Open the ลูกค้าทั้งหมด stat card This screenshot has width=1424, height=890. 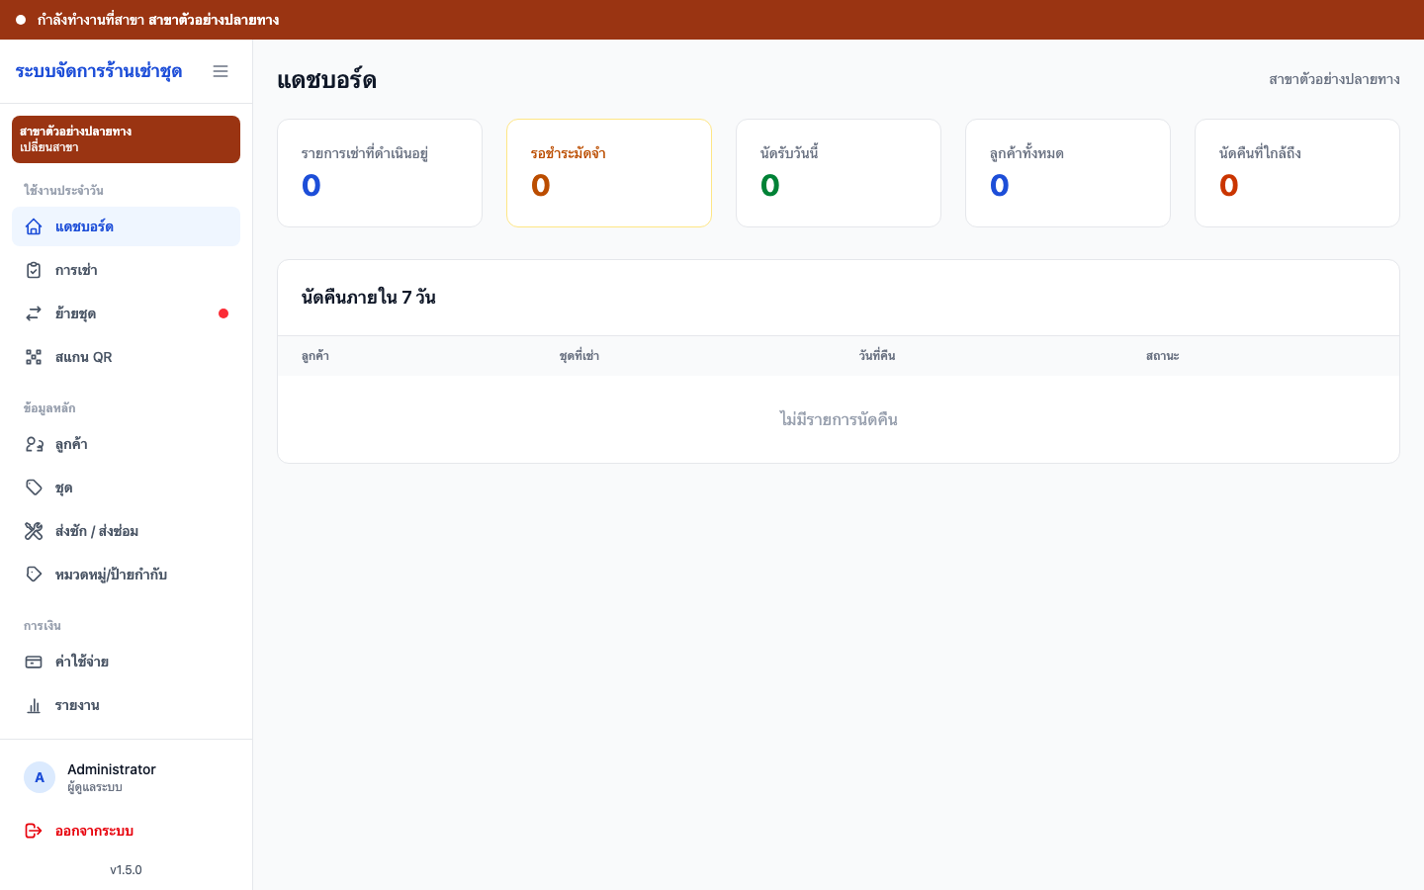pyautogui.click(x=1068, y=173)
